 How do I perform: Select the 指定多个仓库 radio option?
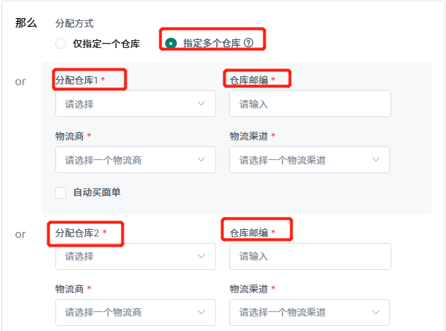[x=171, y=43]
